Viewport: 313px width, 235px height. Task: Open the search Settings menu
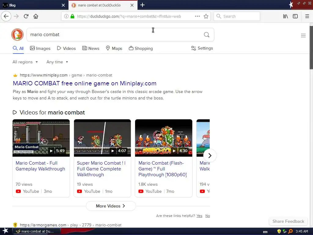202,48
